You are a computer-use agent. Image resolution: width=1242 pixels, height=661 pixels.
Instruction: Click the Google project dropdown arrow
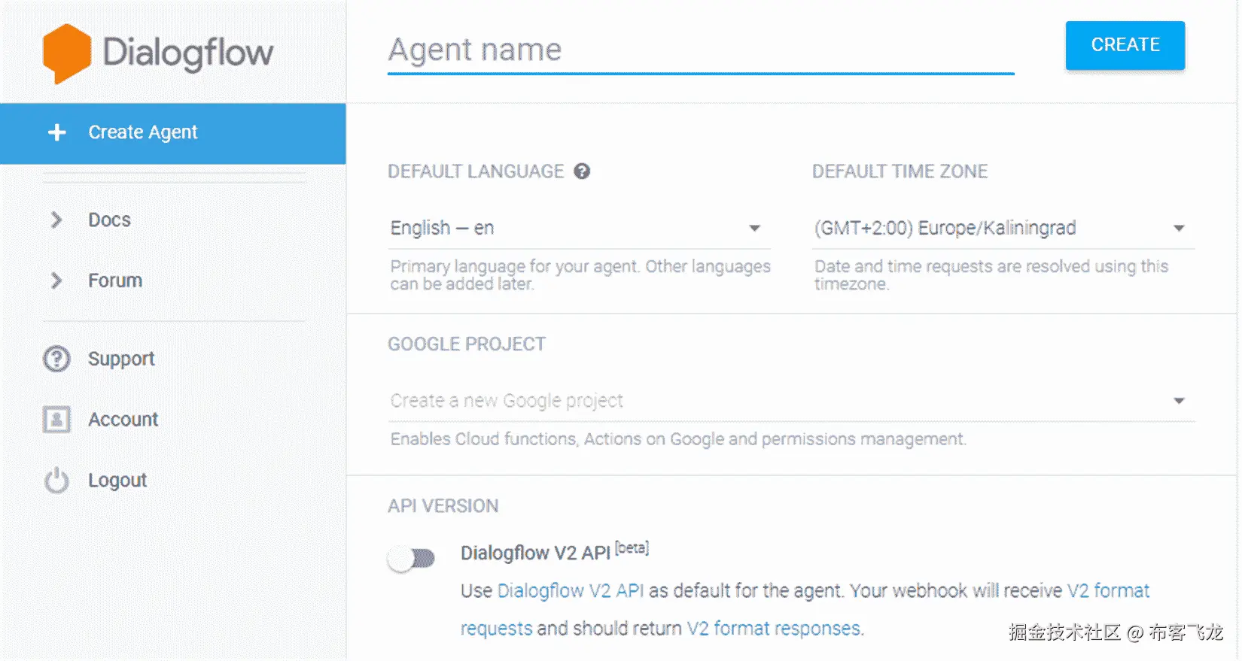coord(1179,401)
